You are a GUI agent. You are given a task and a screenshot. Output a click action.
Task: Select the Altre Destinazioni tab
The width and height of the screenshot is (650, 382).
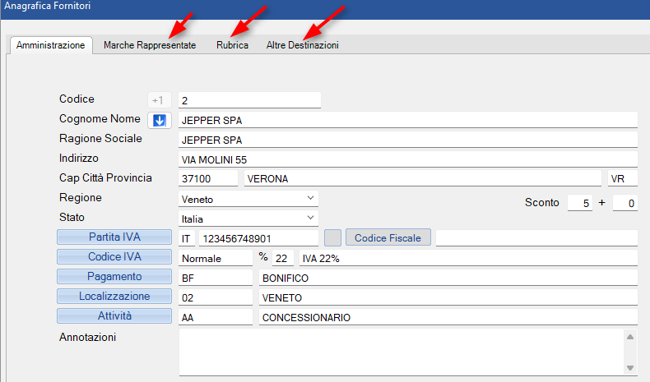[x=302, y=45]
